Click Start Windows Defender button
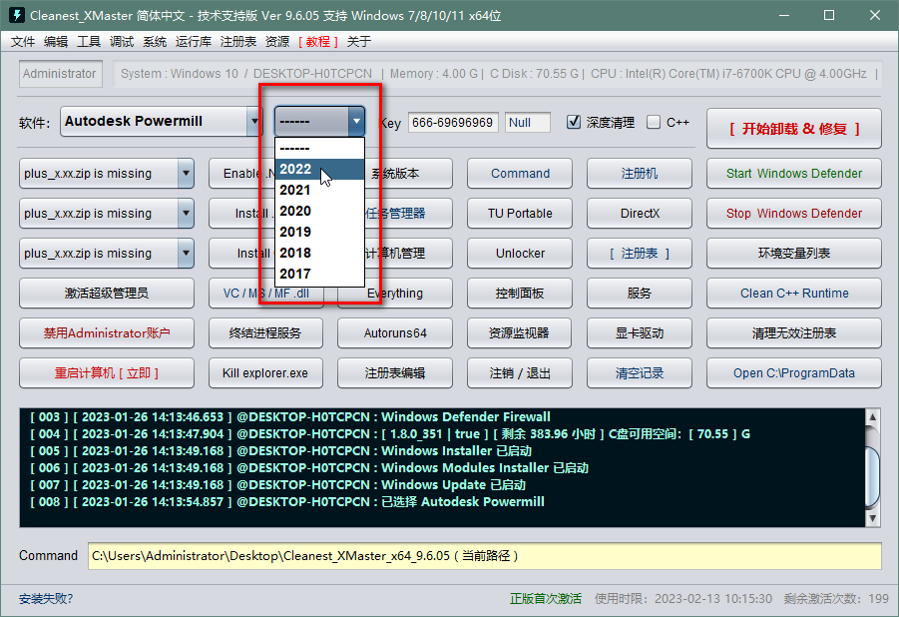This screenshot has width=899, height=617. 793,174
